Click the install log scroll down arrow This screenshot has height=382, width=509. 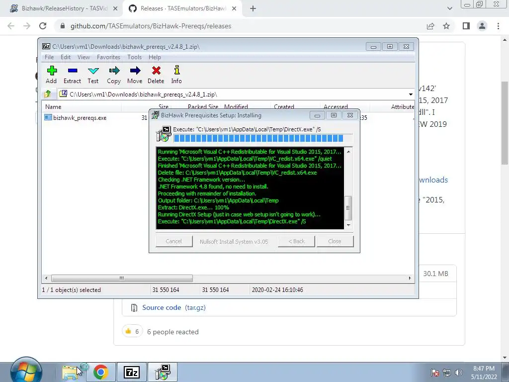(x=348, y=225)
